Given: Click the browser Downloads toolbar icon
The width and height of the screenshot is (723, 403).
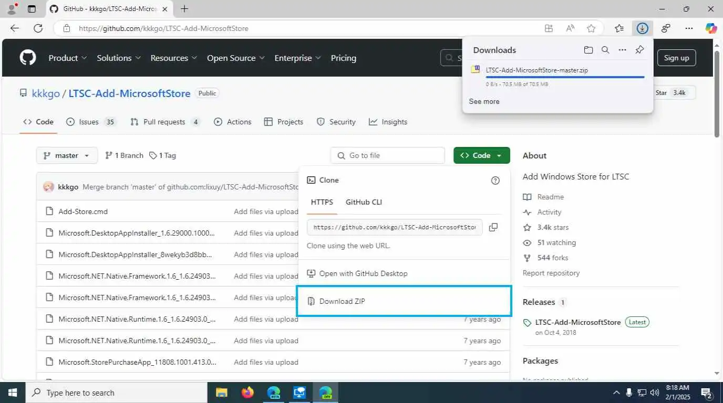Looking at the screenshot, I should pos(642,28).
